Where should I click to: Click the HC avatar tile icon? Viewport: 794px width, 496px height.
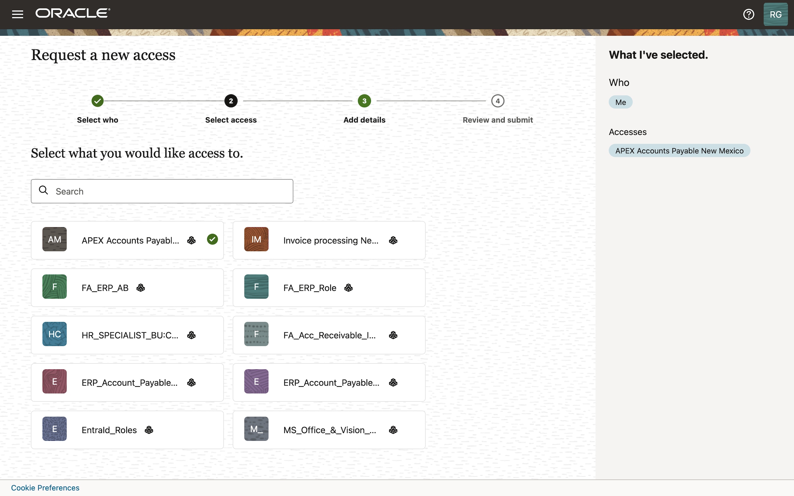coord(55,334)
